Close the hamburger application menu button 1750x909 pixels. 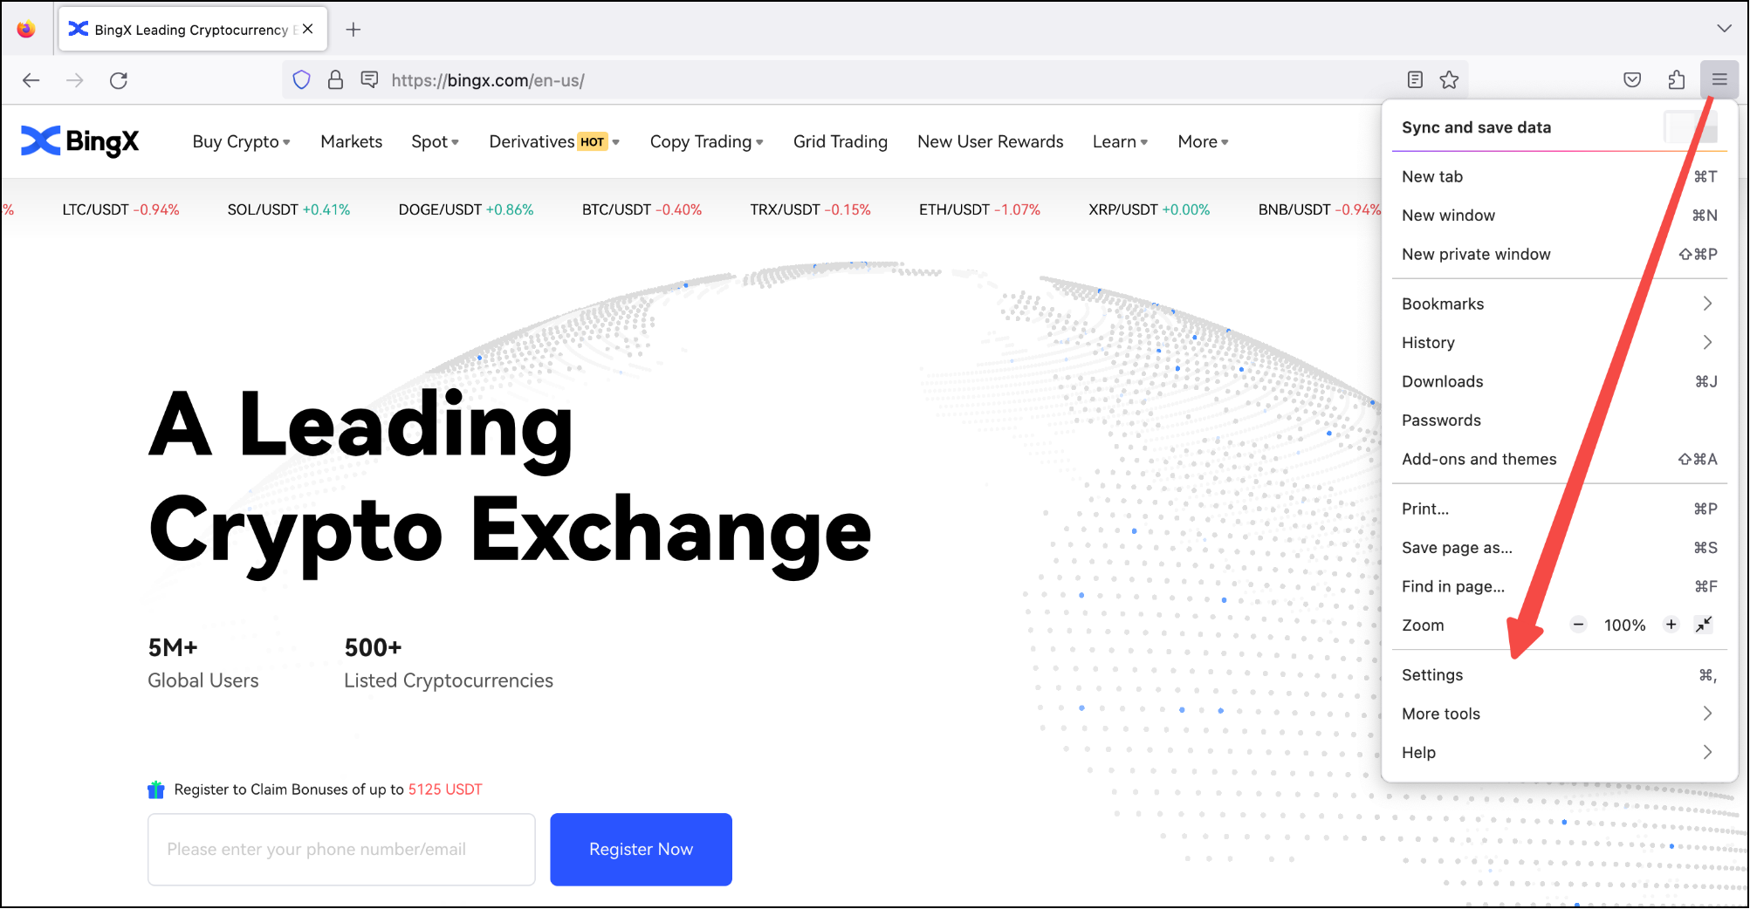click(x=1719, y=80)
